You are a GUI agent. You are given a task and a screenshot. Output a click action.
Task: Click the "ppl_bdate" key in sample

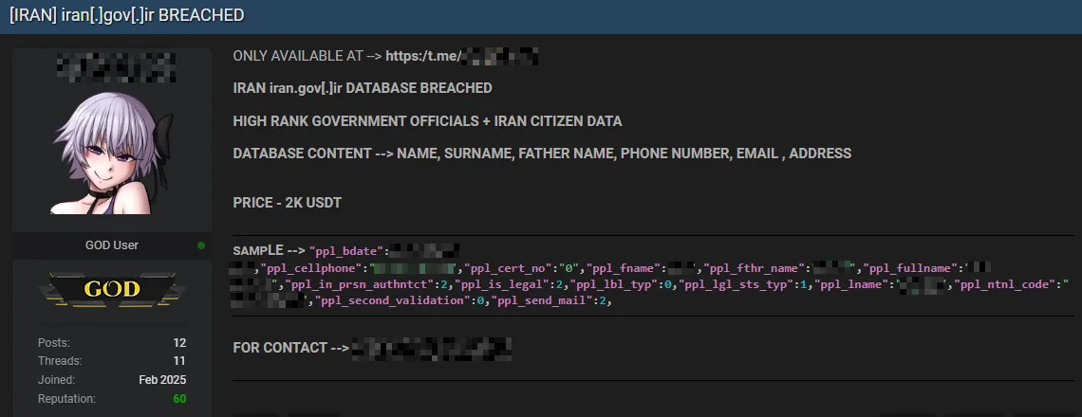346,250
